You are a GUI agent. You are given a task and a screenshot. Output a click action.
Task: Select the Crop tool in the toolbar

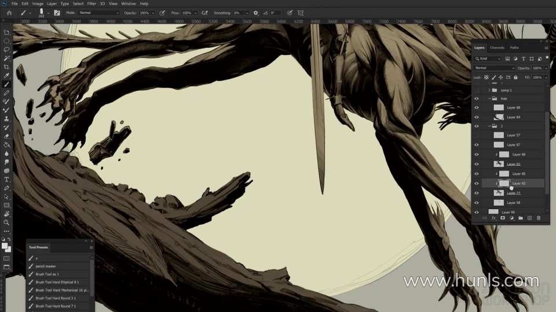point(7,67)
